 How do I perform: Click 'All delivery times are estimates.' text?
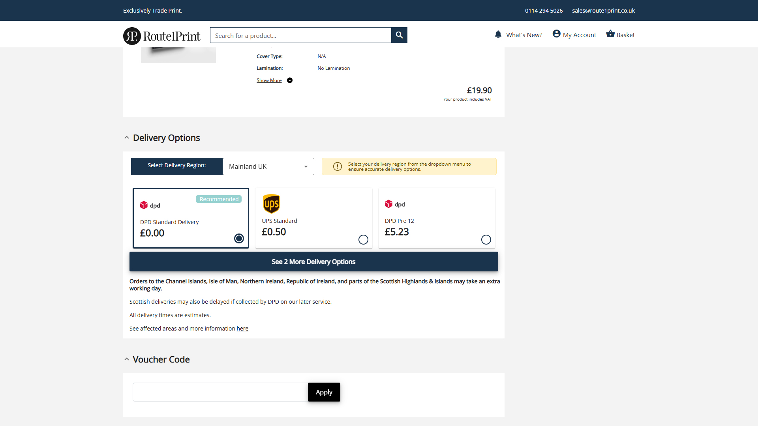[170, 315]
